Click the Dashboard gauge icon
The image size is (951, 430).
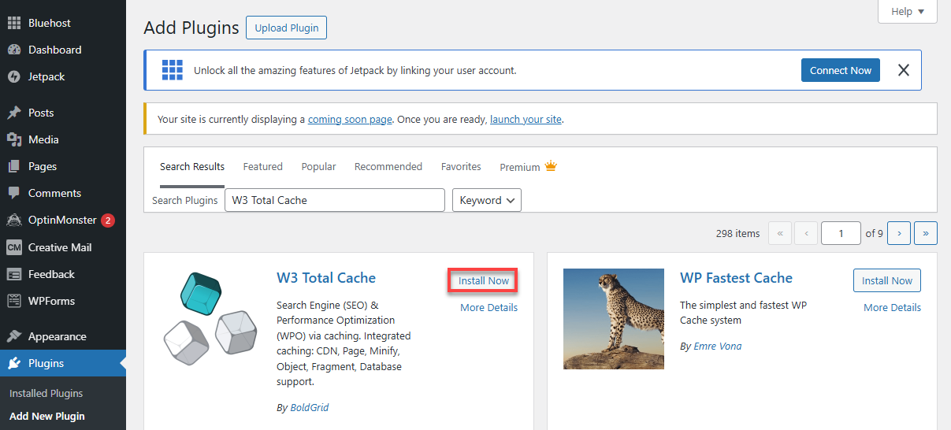coord(14,50)
